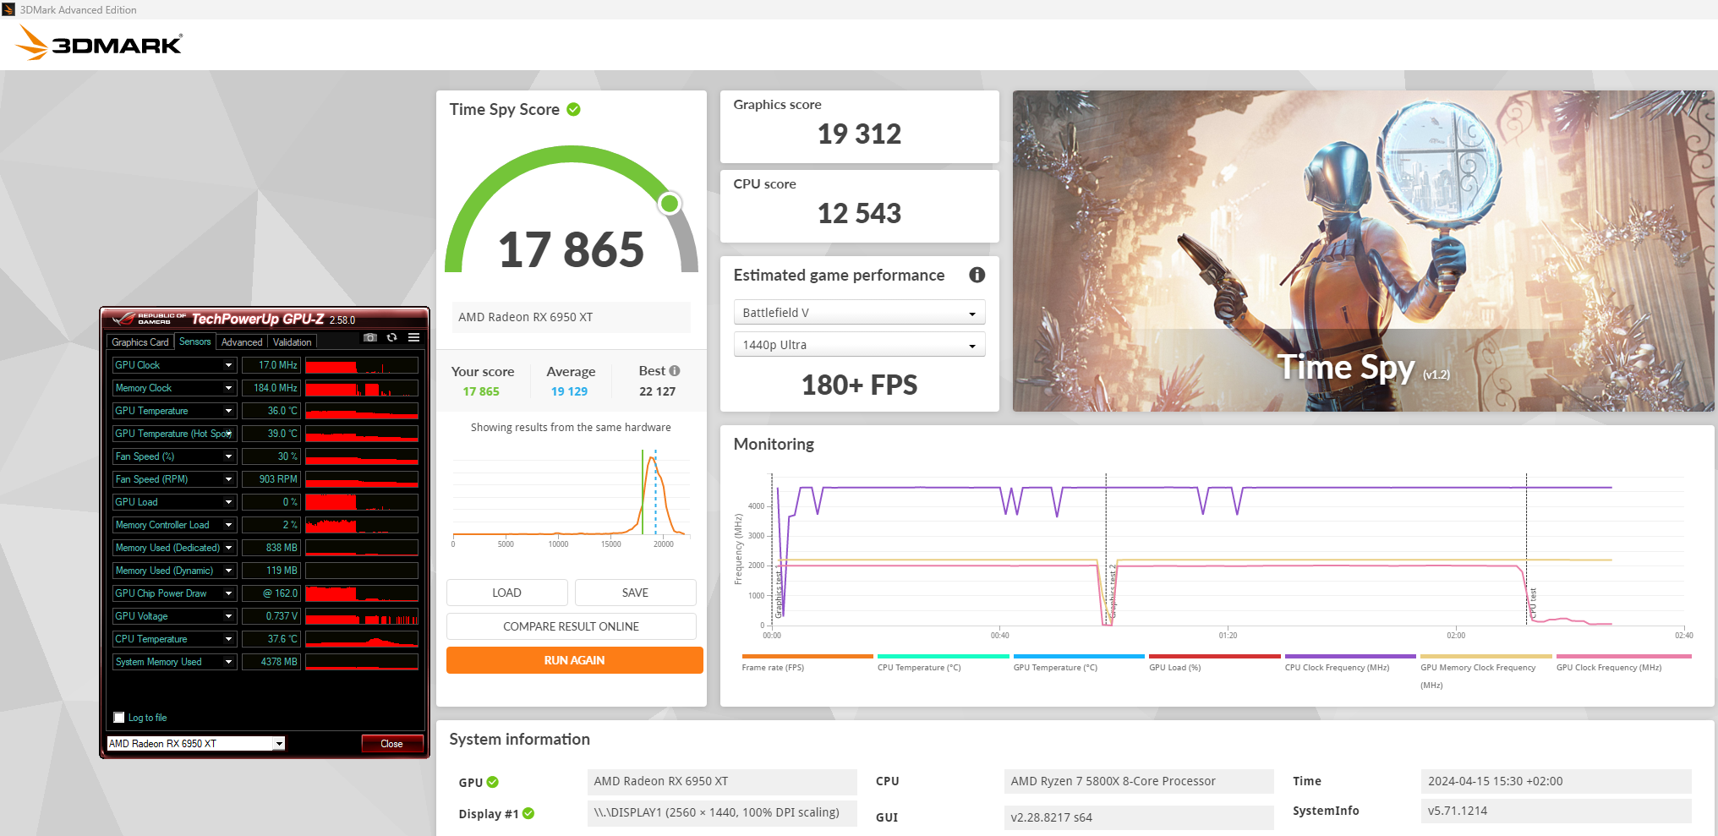Click Your score value 17 865
The height and width of the screenshot is (836, 1718).
[x=481, y=391]
